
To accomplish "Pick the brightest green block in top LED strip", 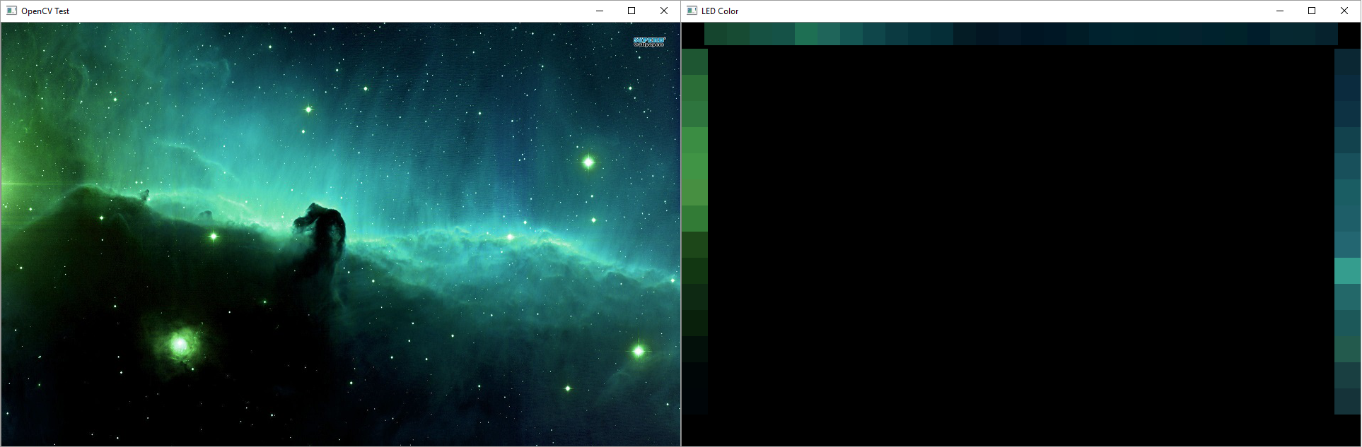I will click(806, 34).
